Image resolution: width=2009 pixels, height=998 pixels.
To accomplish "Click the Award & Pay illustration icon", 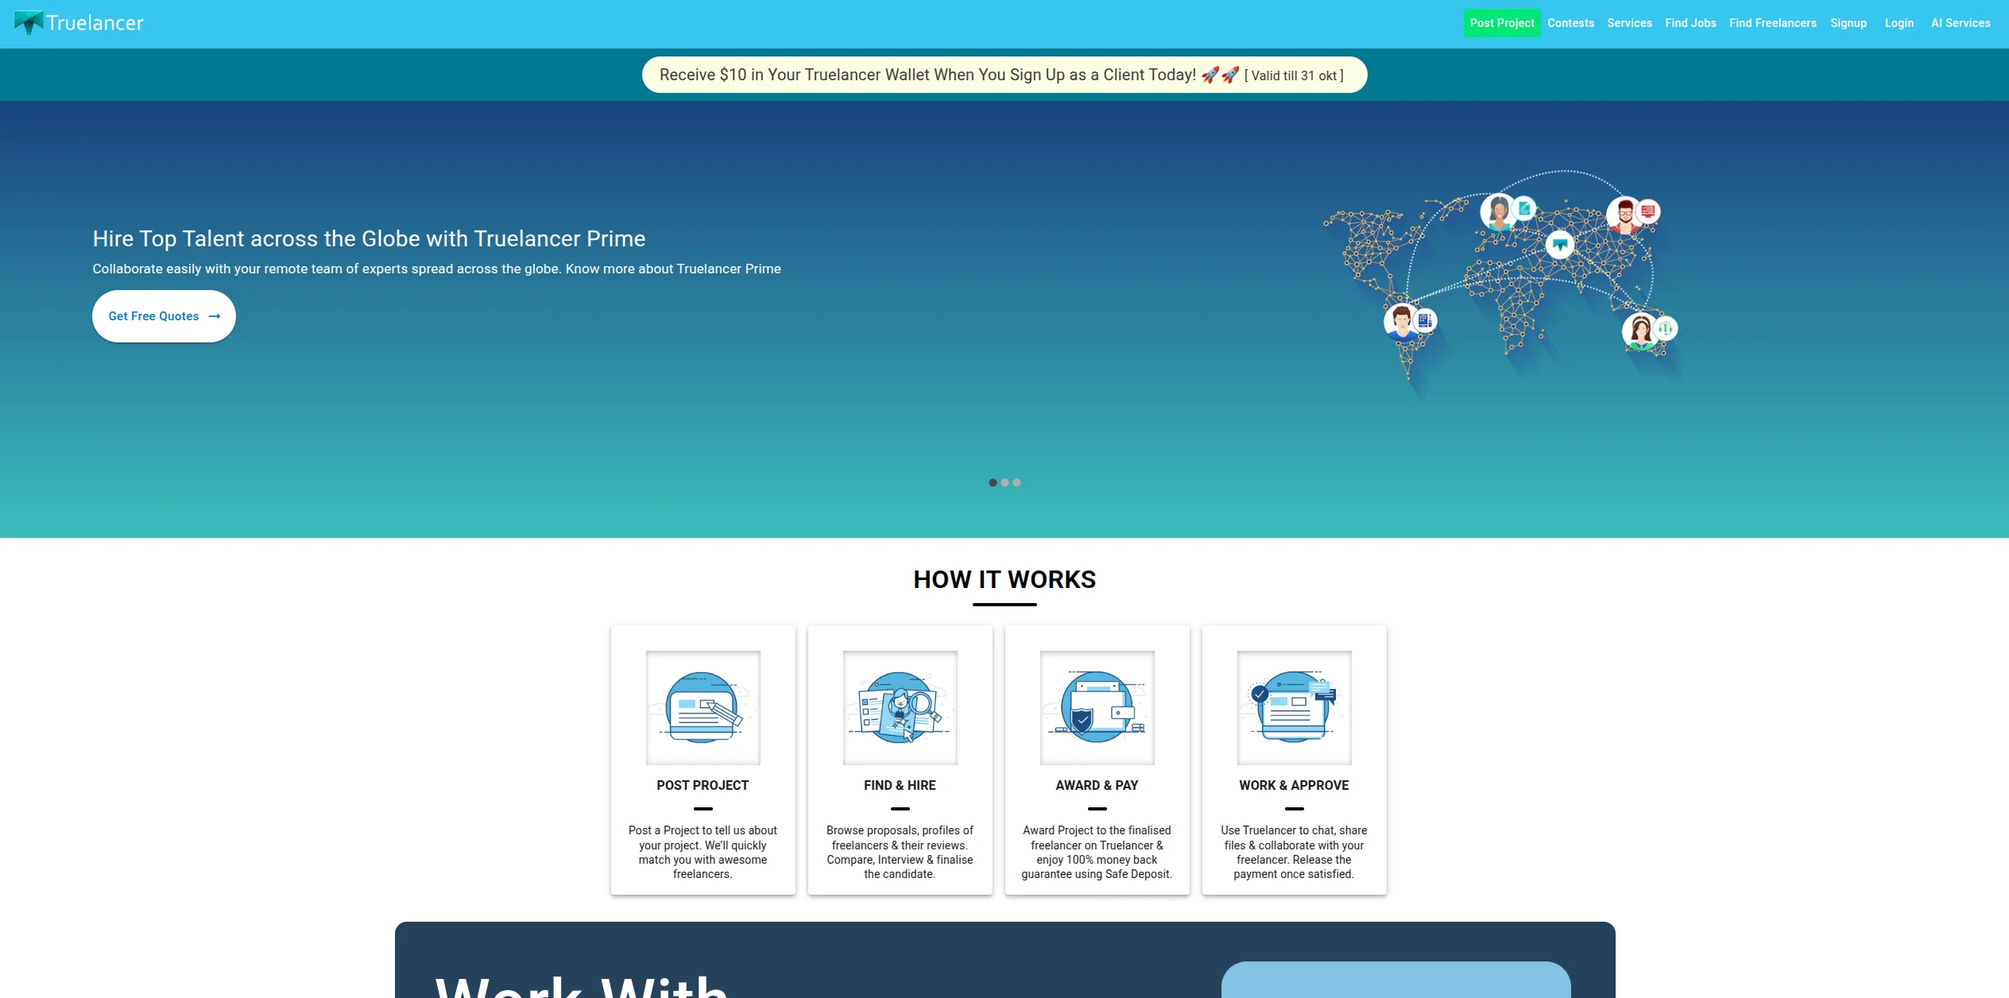I will [x=1097, y=707].
